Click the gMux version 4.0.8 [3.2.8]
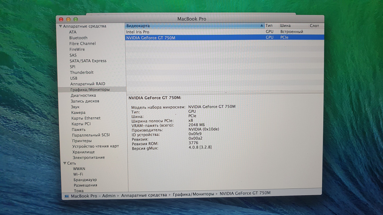This screenshot has height=215, width=383. (200, 147)
